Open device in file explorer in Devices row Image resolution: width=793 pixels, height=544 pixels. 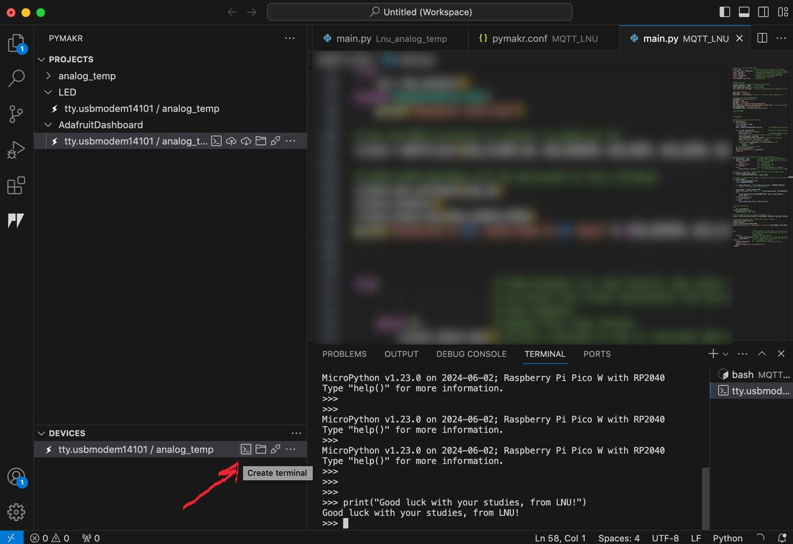(260, 449)
